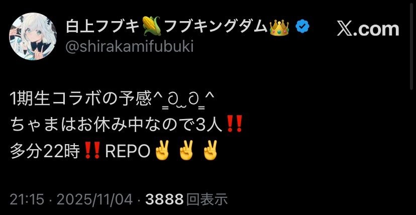Viewport: 416px width, 215px height.
Task: Click the corn emoji in display name
Action: [152, 26]
